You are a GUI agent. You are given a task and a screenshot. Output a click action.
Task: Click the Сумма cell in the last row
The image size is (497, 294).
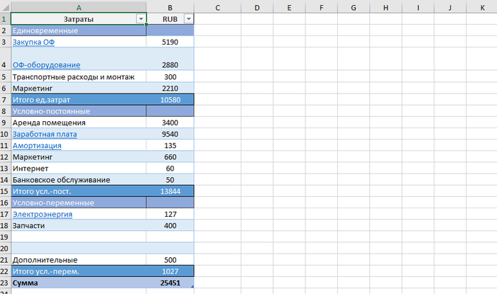click(78, 283)
